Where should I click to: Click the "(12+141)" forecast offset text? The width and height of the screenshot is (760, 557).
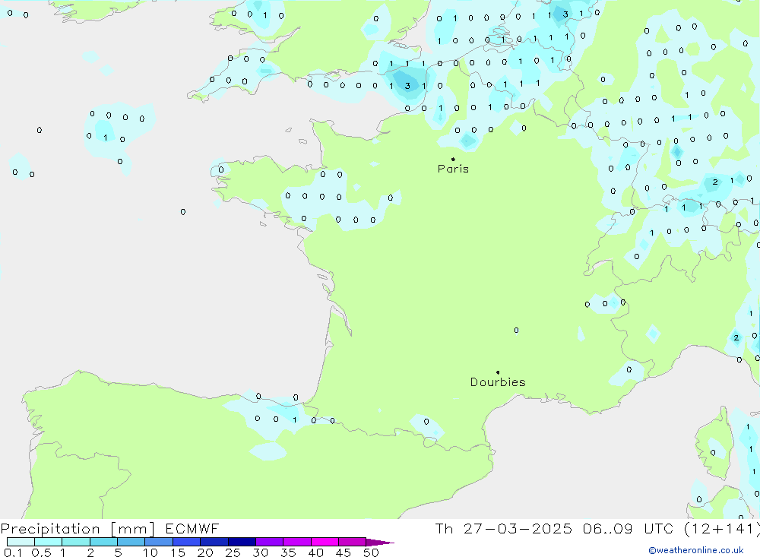click(x=722, y=529)
